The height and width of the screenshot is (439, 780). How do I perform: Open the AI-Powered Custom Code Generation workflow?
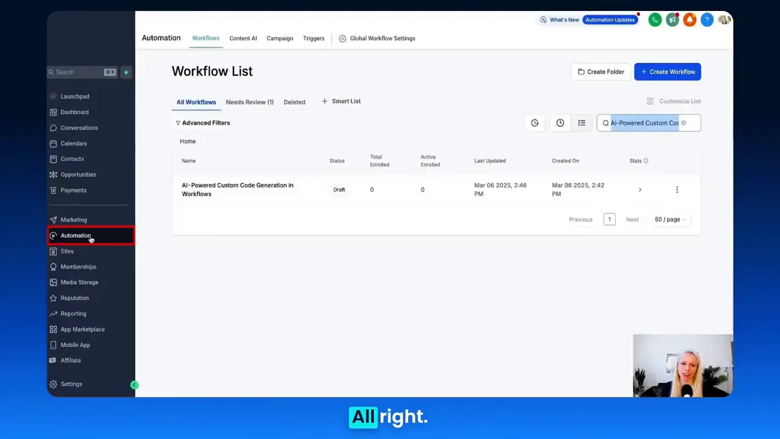click(x=238, y=190)
